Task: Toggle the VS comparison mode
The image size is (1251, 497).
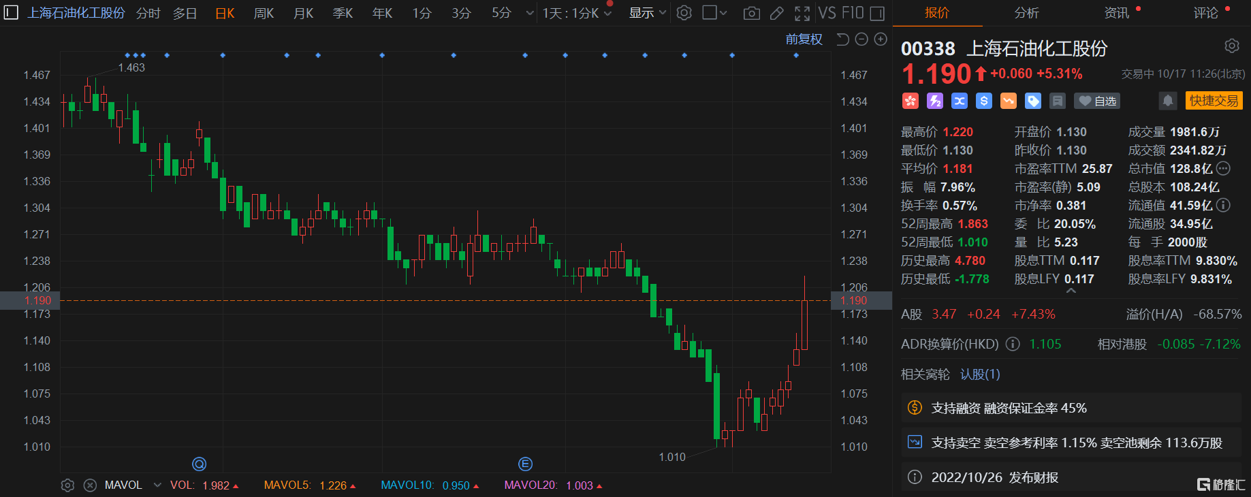Action: [x=827, y=13]
